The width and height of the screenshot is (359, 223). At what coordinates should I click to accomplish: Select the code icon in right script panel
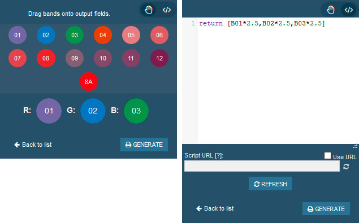click(348, 10)
